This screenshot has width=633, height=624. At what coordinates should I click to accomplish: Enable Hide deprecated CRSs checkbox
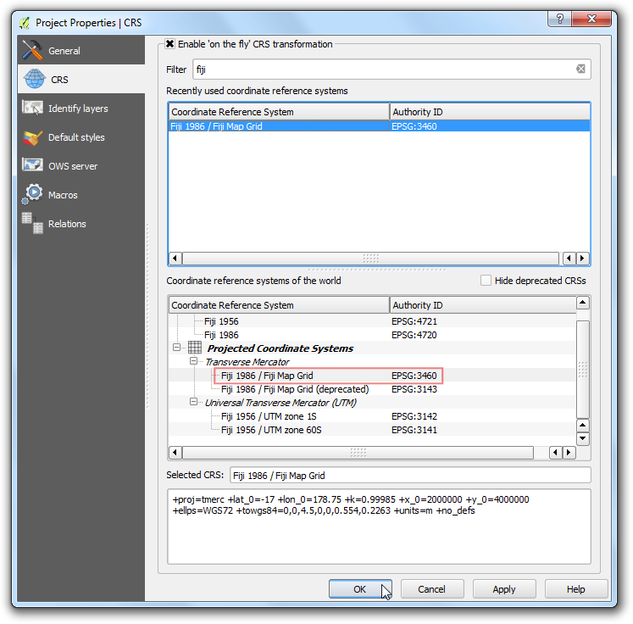(x=486, y=281)
